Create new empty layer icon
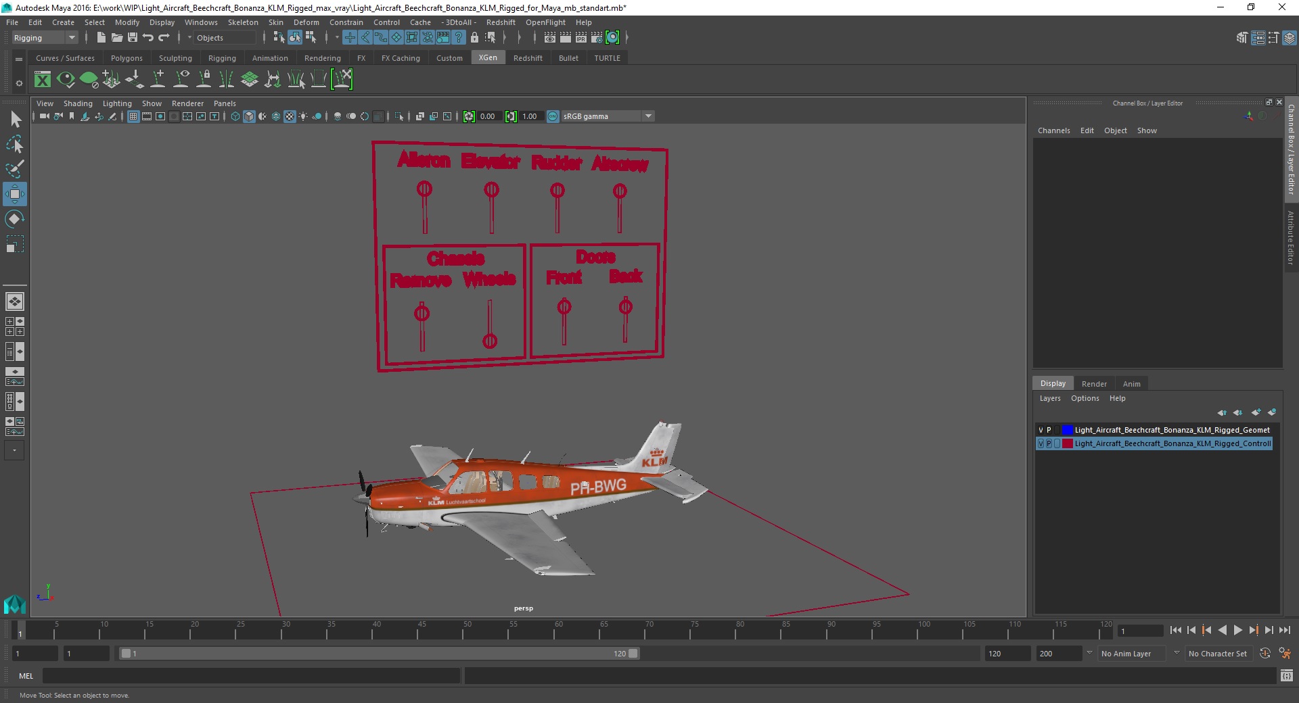This screenshot has height=703, width=1299. [1256, 412]
